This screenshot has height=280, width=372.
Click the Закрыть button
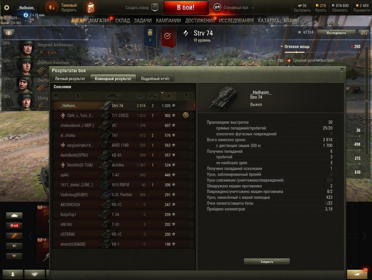pyautogui.click(x=267, y=261)
